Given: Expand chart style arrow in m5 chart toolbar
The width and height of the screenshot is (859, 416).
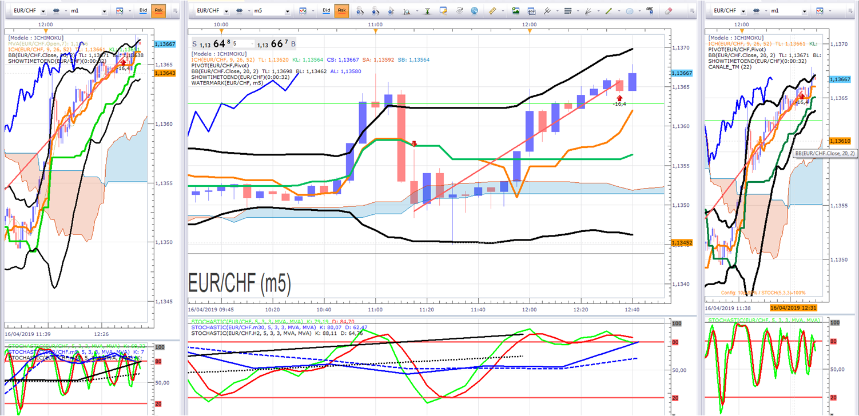Looking at the screenshot, I should [x=312, y=11].
